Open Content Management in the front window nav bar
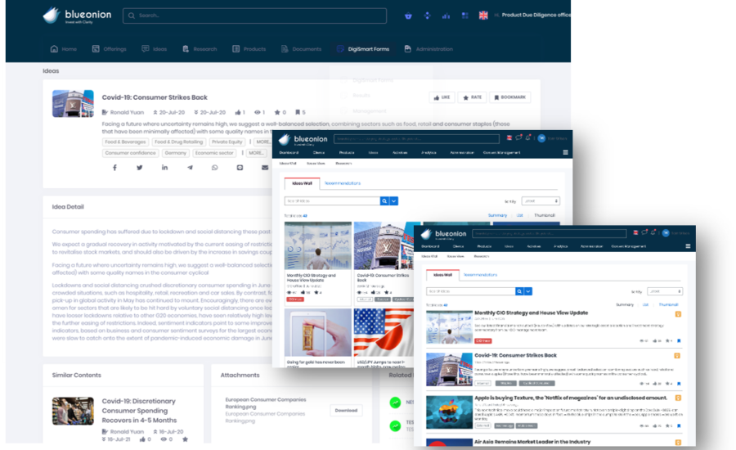 (x=629, y=246)
